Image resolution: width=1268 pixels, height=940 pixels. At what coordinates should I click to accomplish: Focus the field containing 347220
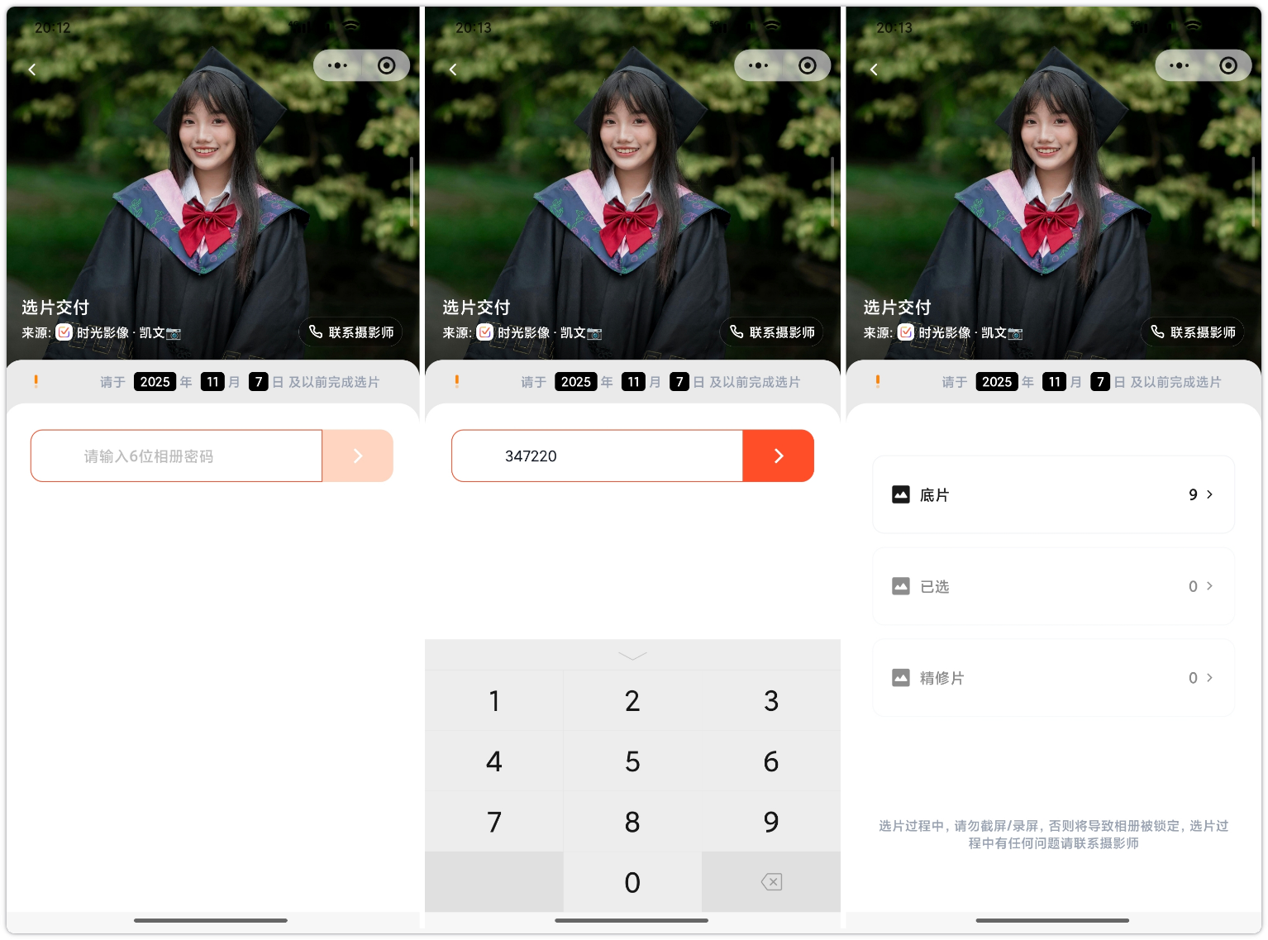[597, 456]
